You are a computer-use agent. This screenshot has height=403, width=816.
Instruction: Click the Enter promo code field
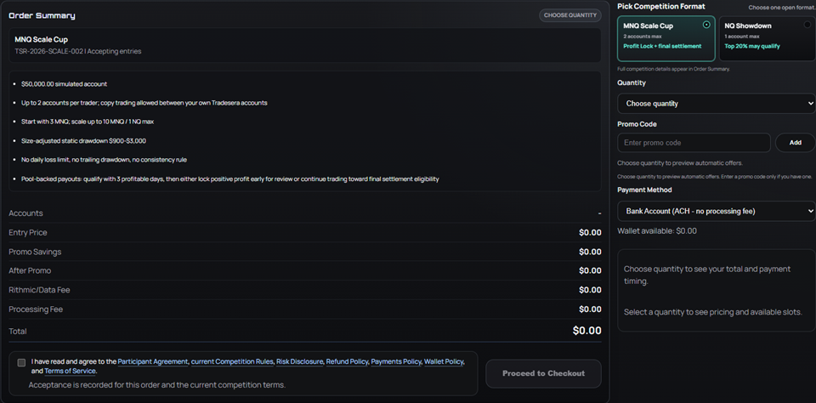pyautogui.click(x=694, y=143)
